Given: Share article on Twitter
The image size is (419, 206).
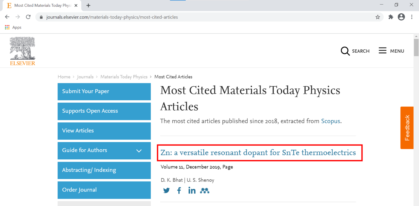Looking at the screenshot, I should click(167, 191).
